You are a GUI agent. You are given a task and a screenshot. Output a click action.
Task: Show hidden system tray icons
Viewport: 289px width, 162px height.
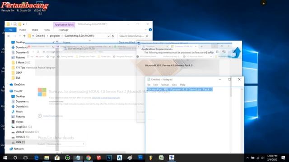(x=247, y=158)
